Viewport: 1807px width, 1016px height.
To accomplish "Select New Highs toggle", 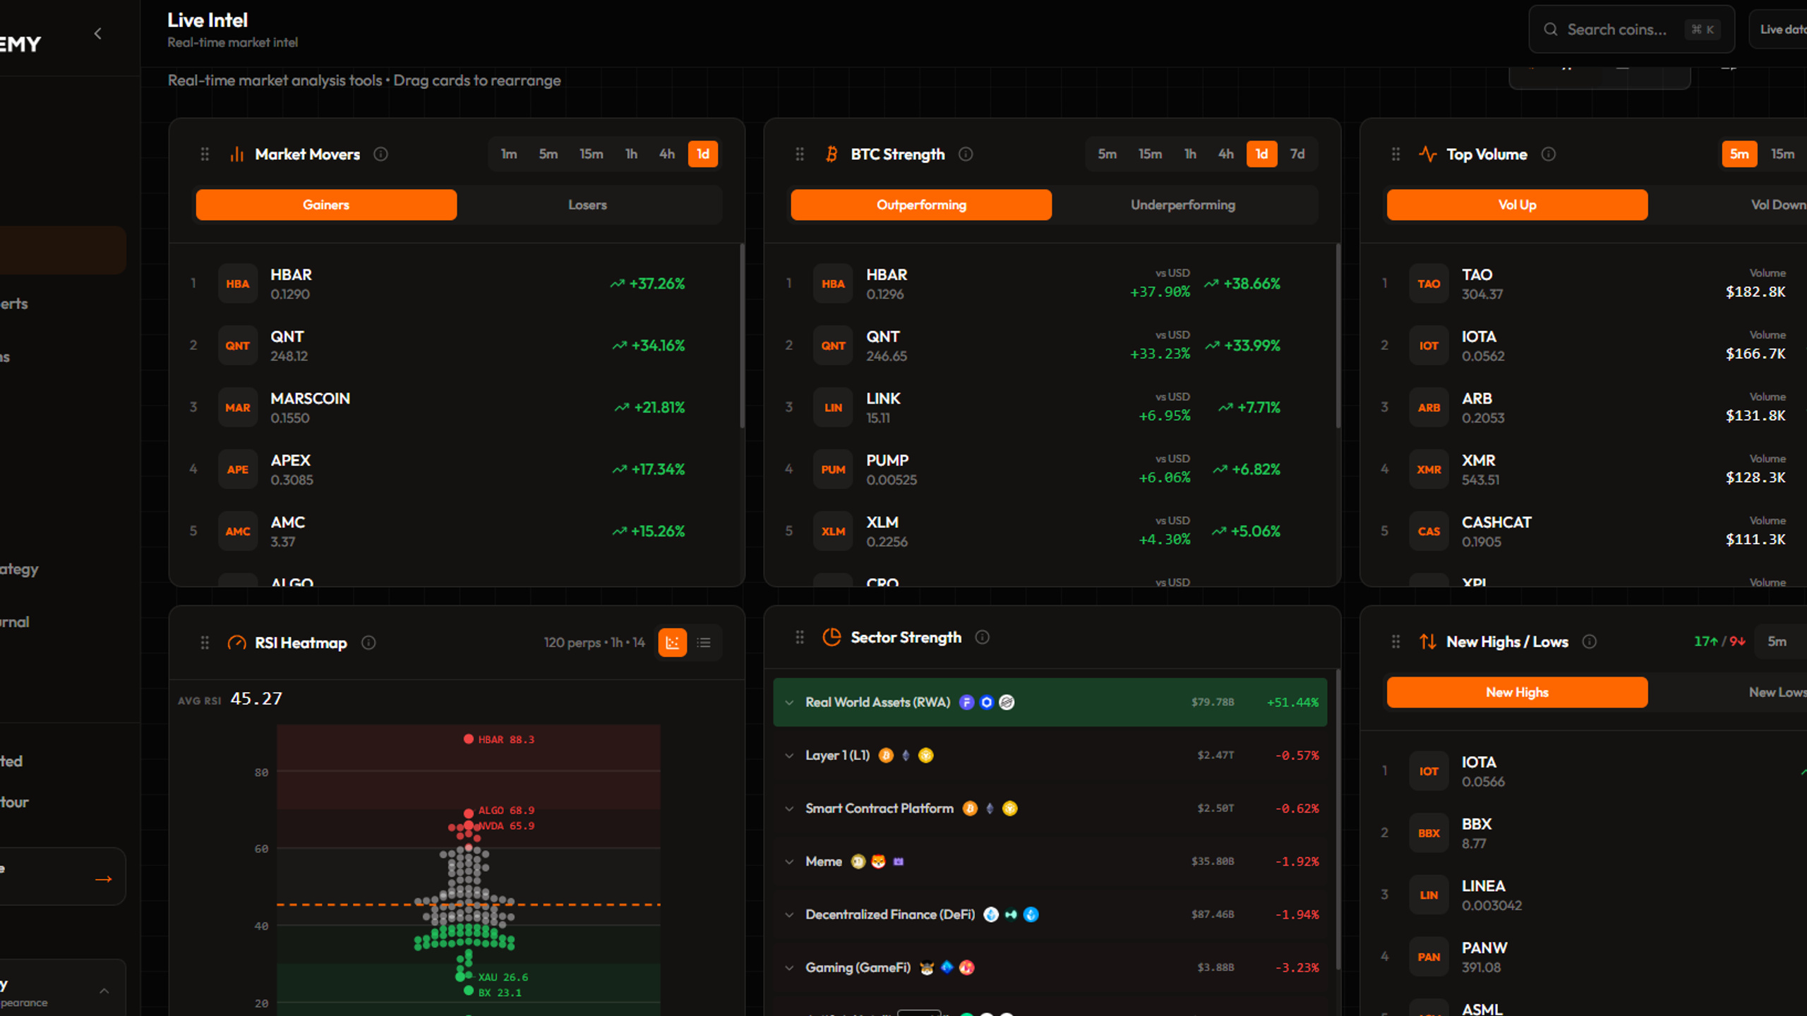I will [1517, 692].
